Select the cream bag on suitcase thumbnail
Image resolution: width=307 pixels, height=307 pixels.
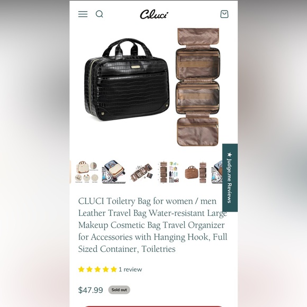click(x=114, y=173)
